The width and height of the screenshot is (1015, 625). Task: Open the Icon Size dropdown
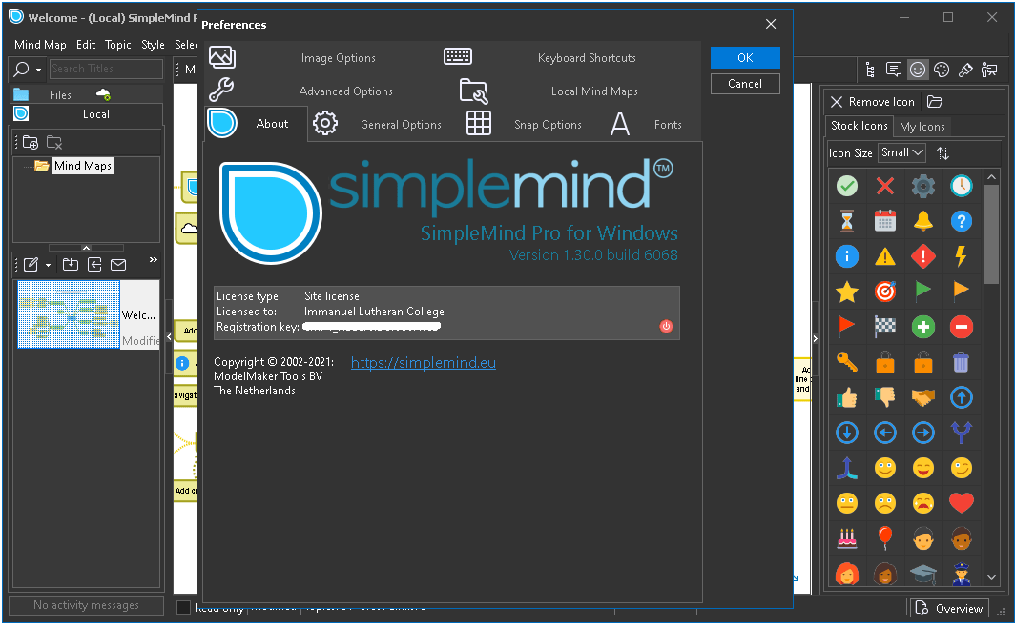[x=901, y=152]
